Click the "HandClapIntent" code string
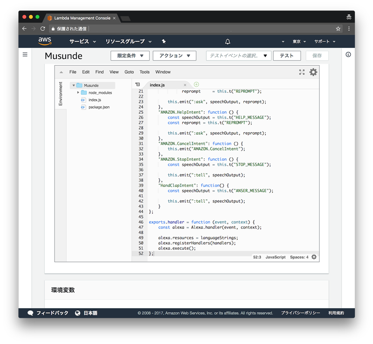This screenshot has height=344, width=373. (177, 186)
